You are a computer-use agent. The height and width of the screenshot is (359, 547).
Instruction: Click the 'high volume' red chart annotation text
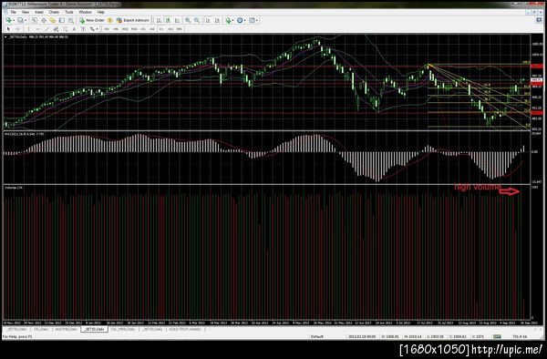(477, 187)
